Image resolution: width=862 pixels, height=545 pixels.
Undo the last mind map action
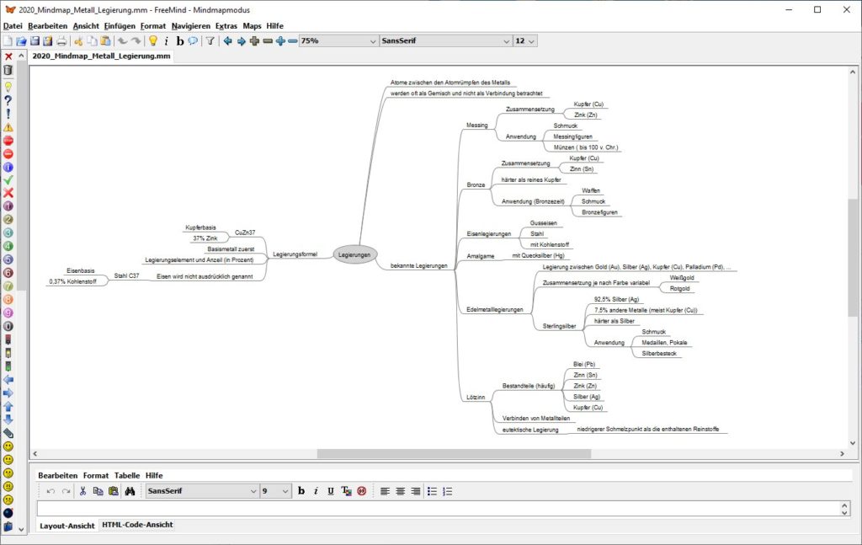[123, 40]
